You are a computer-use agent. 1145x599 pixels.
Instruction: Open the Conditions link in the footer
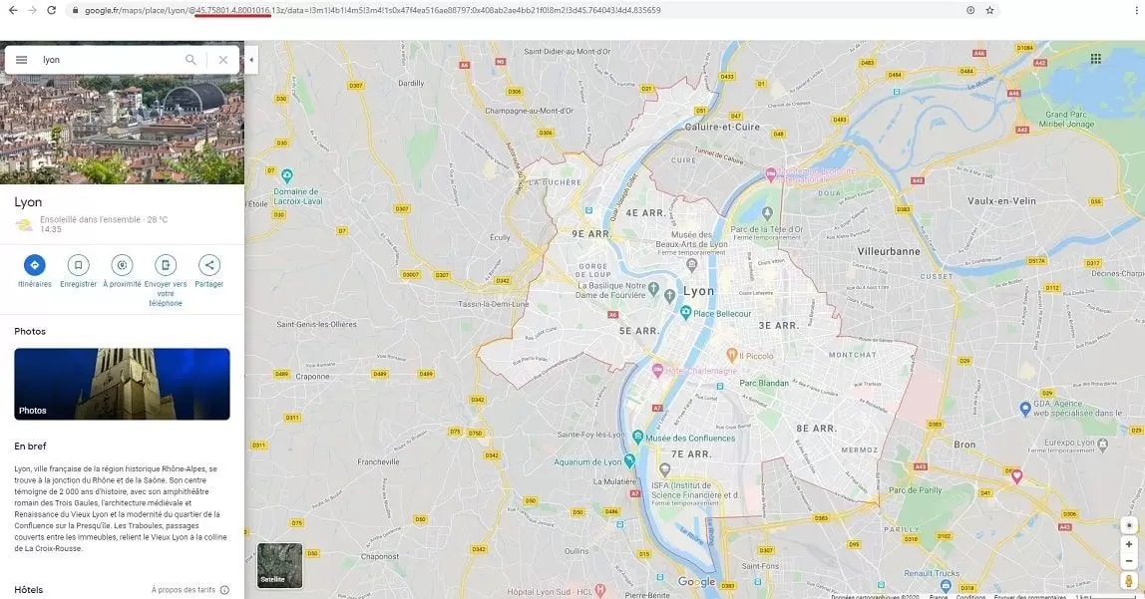pyautogui.click(x=970, y=596)
